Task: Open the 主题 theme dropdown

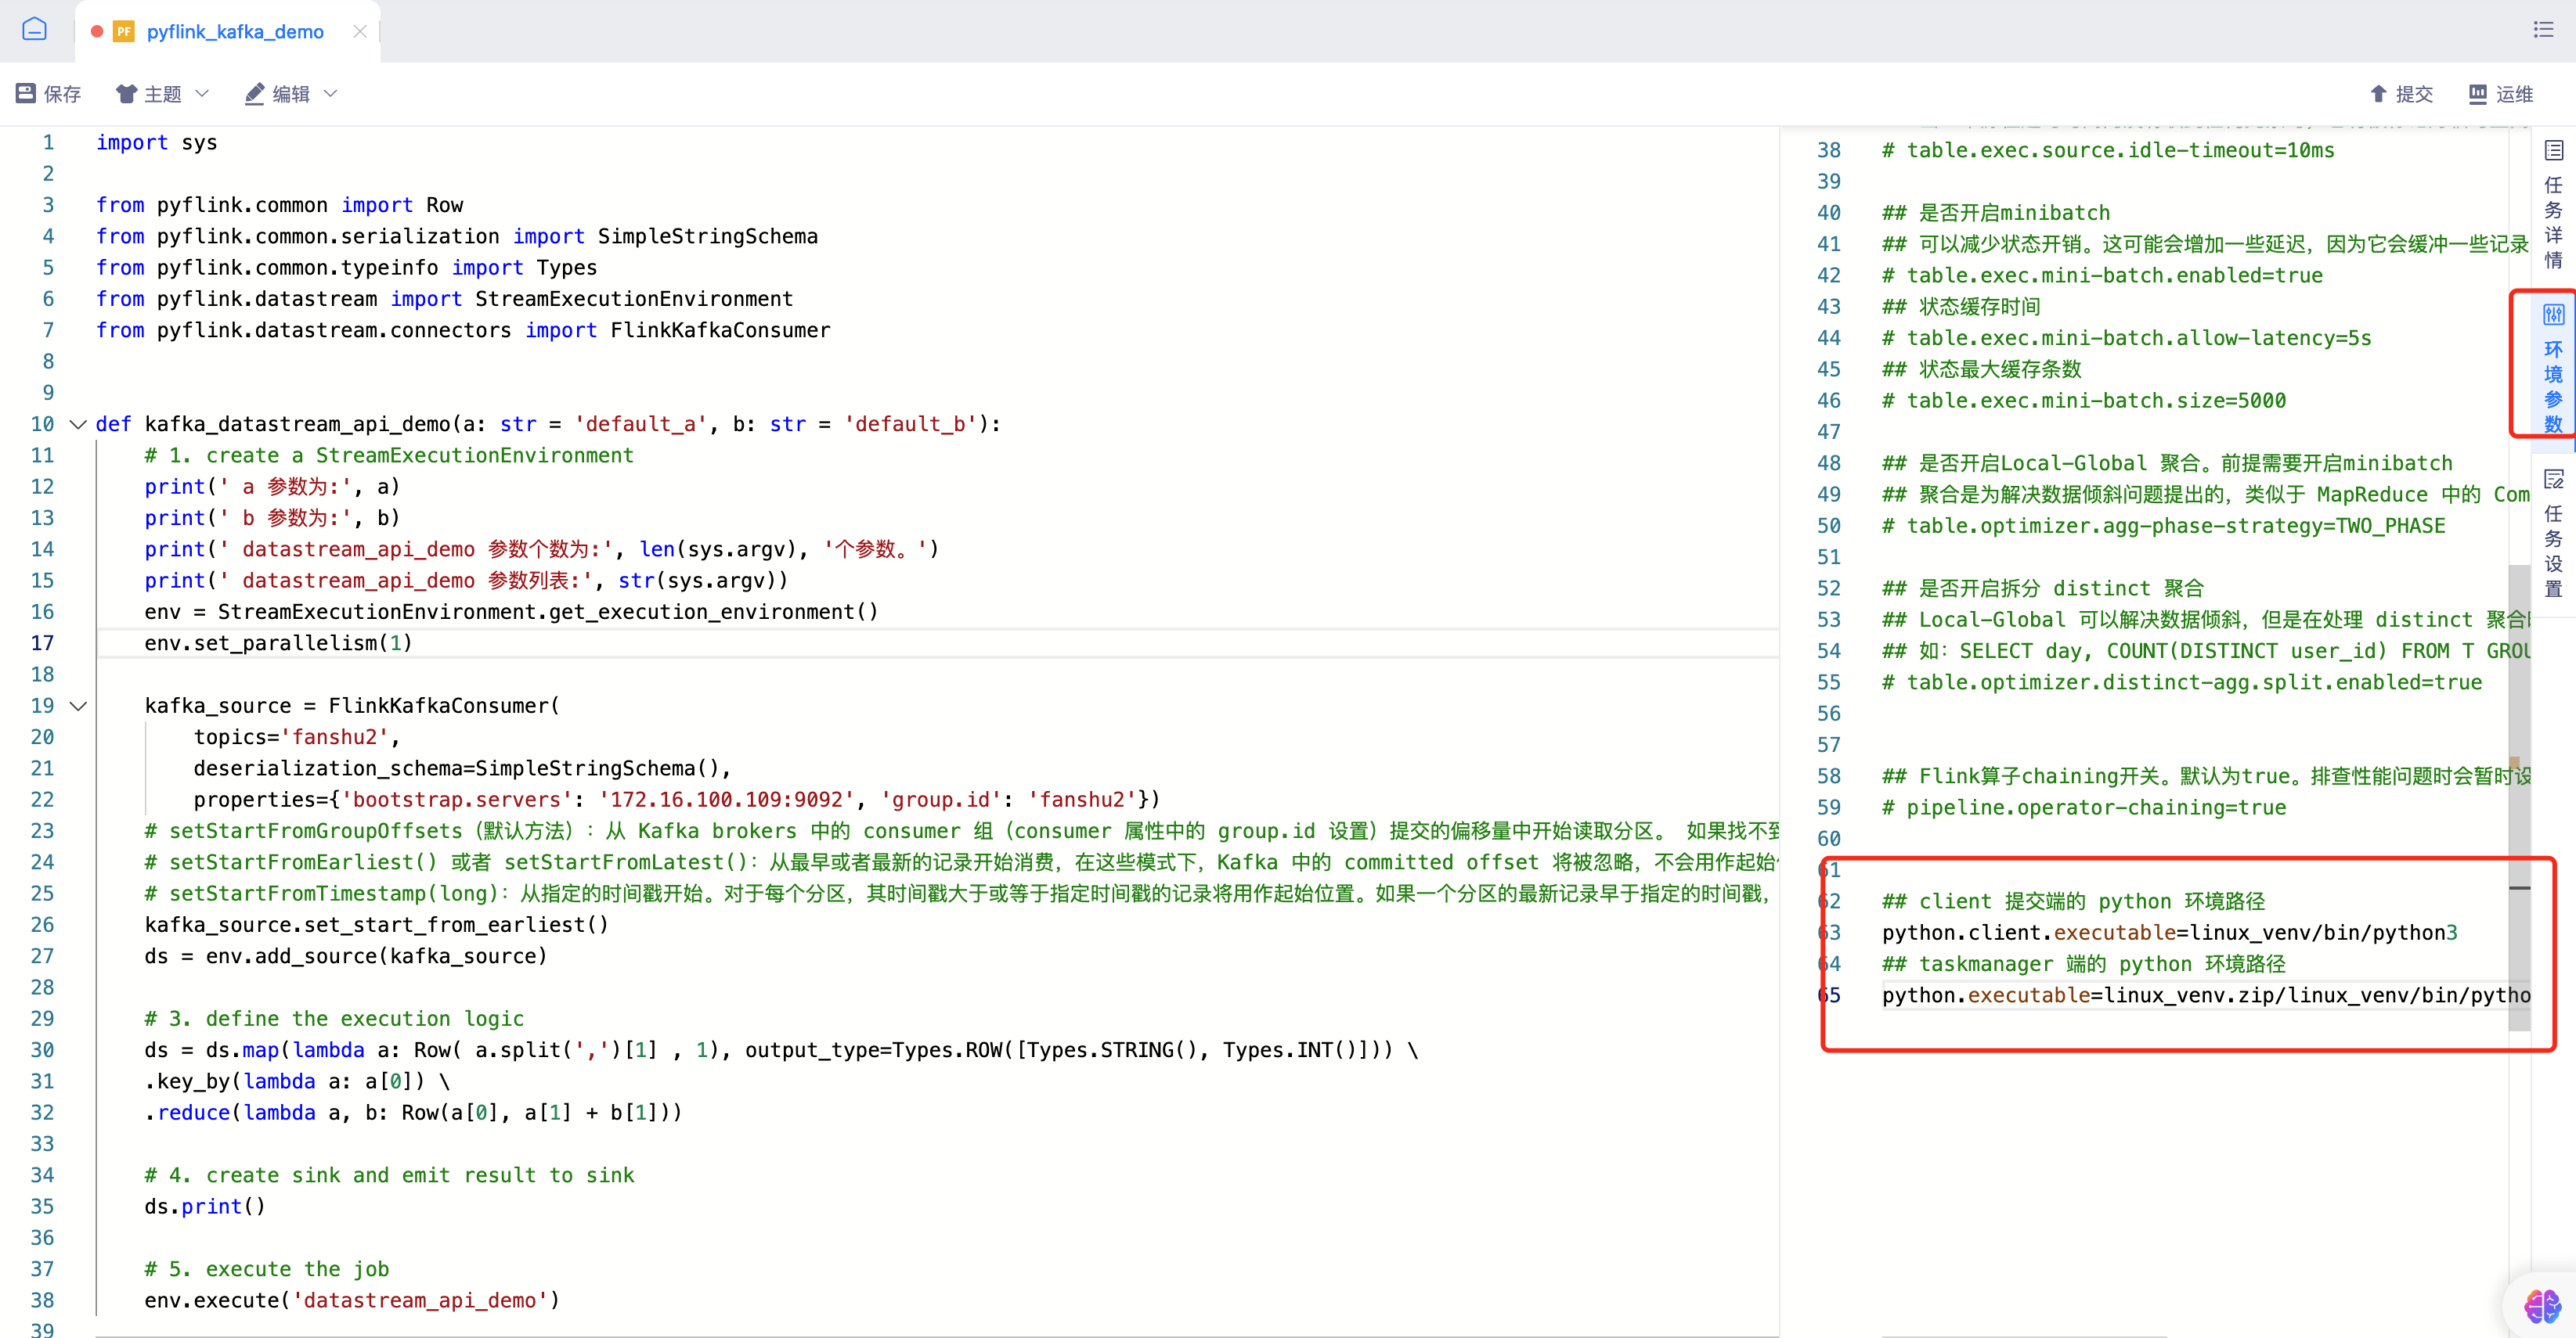Action: coord(162,94)
